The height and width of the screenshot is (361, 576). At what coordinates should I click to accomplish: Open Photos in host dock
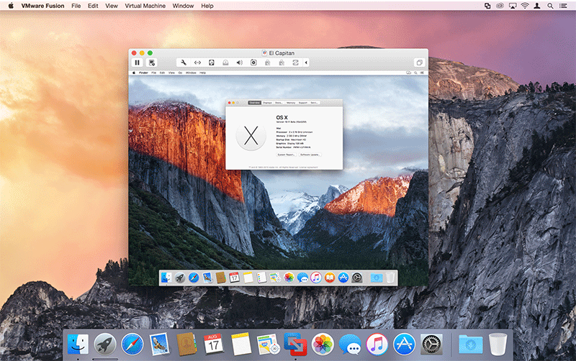tap(323, 344)
